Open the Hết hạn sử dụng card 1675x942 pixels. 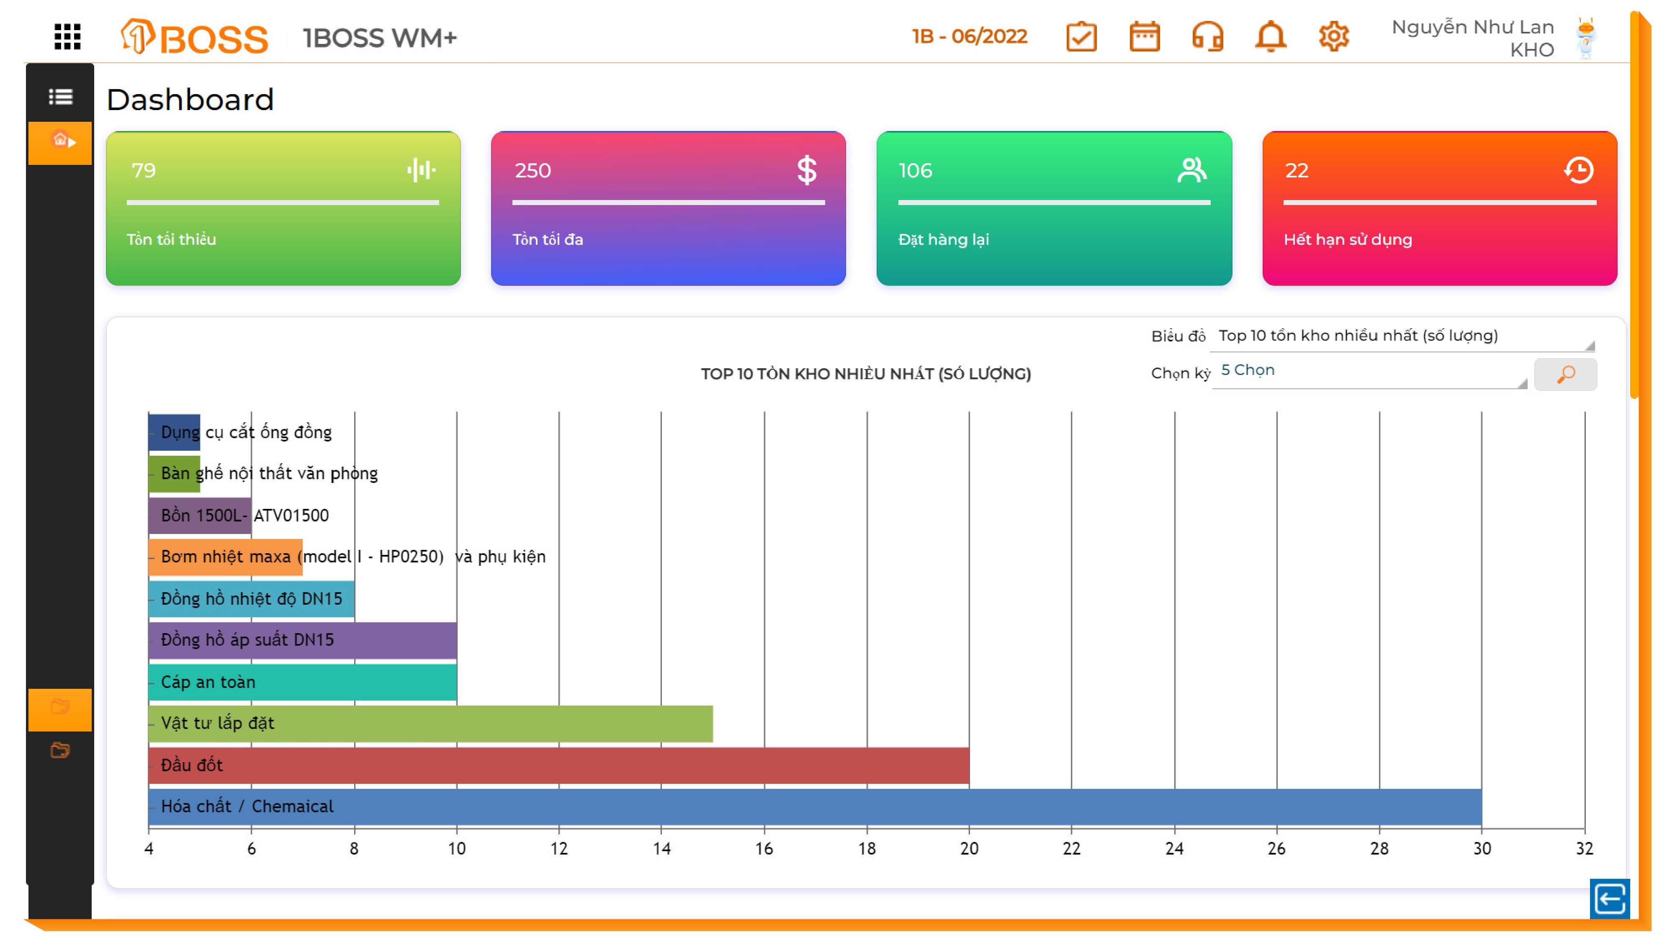coord(1439,208)
